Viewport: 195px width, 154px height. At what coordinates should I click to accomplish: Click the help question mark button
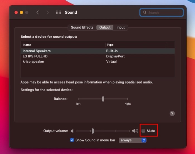(172, 113)
